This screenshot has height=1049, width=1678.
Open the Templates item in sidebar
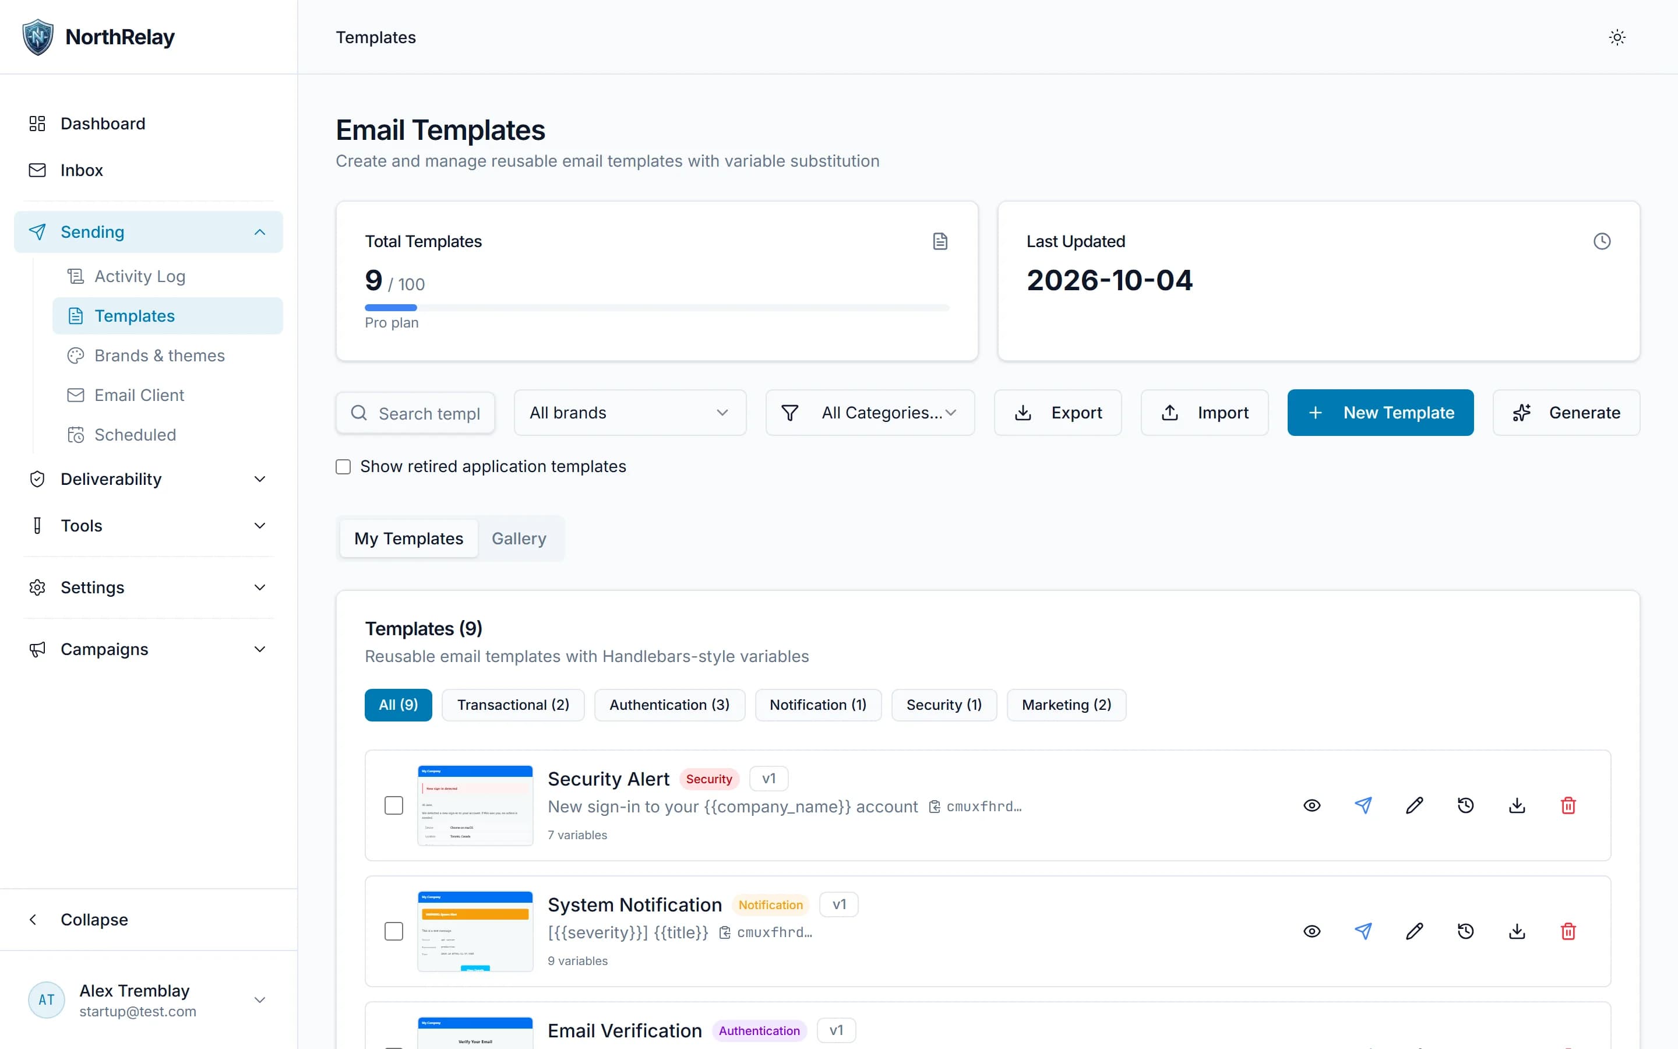(x=167, y=316)
